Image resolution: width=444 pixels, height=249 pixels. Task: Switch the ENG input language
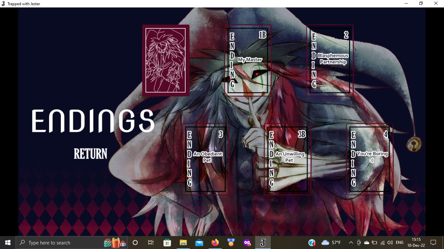[400, 243]
